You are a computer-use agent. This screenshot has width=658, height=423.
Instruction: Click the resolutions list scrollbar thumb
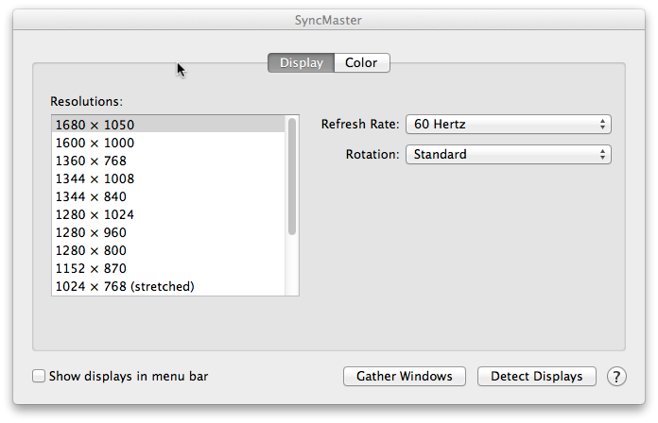(292, 176)
